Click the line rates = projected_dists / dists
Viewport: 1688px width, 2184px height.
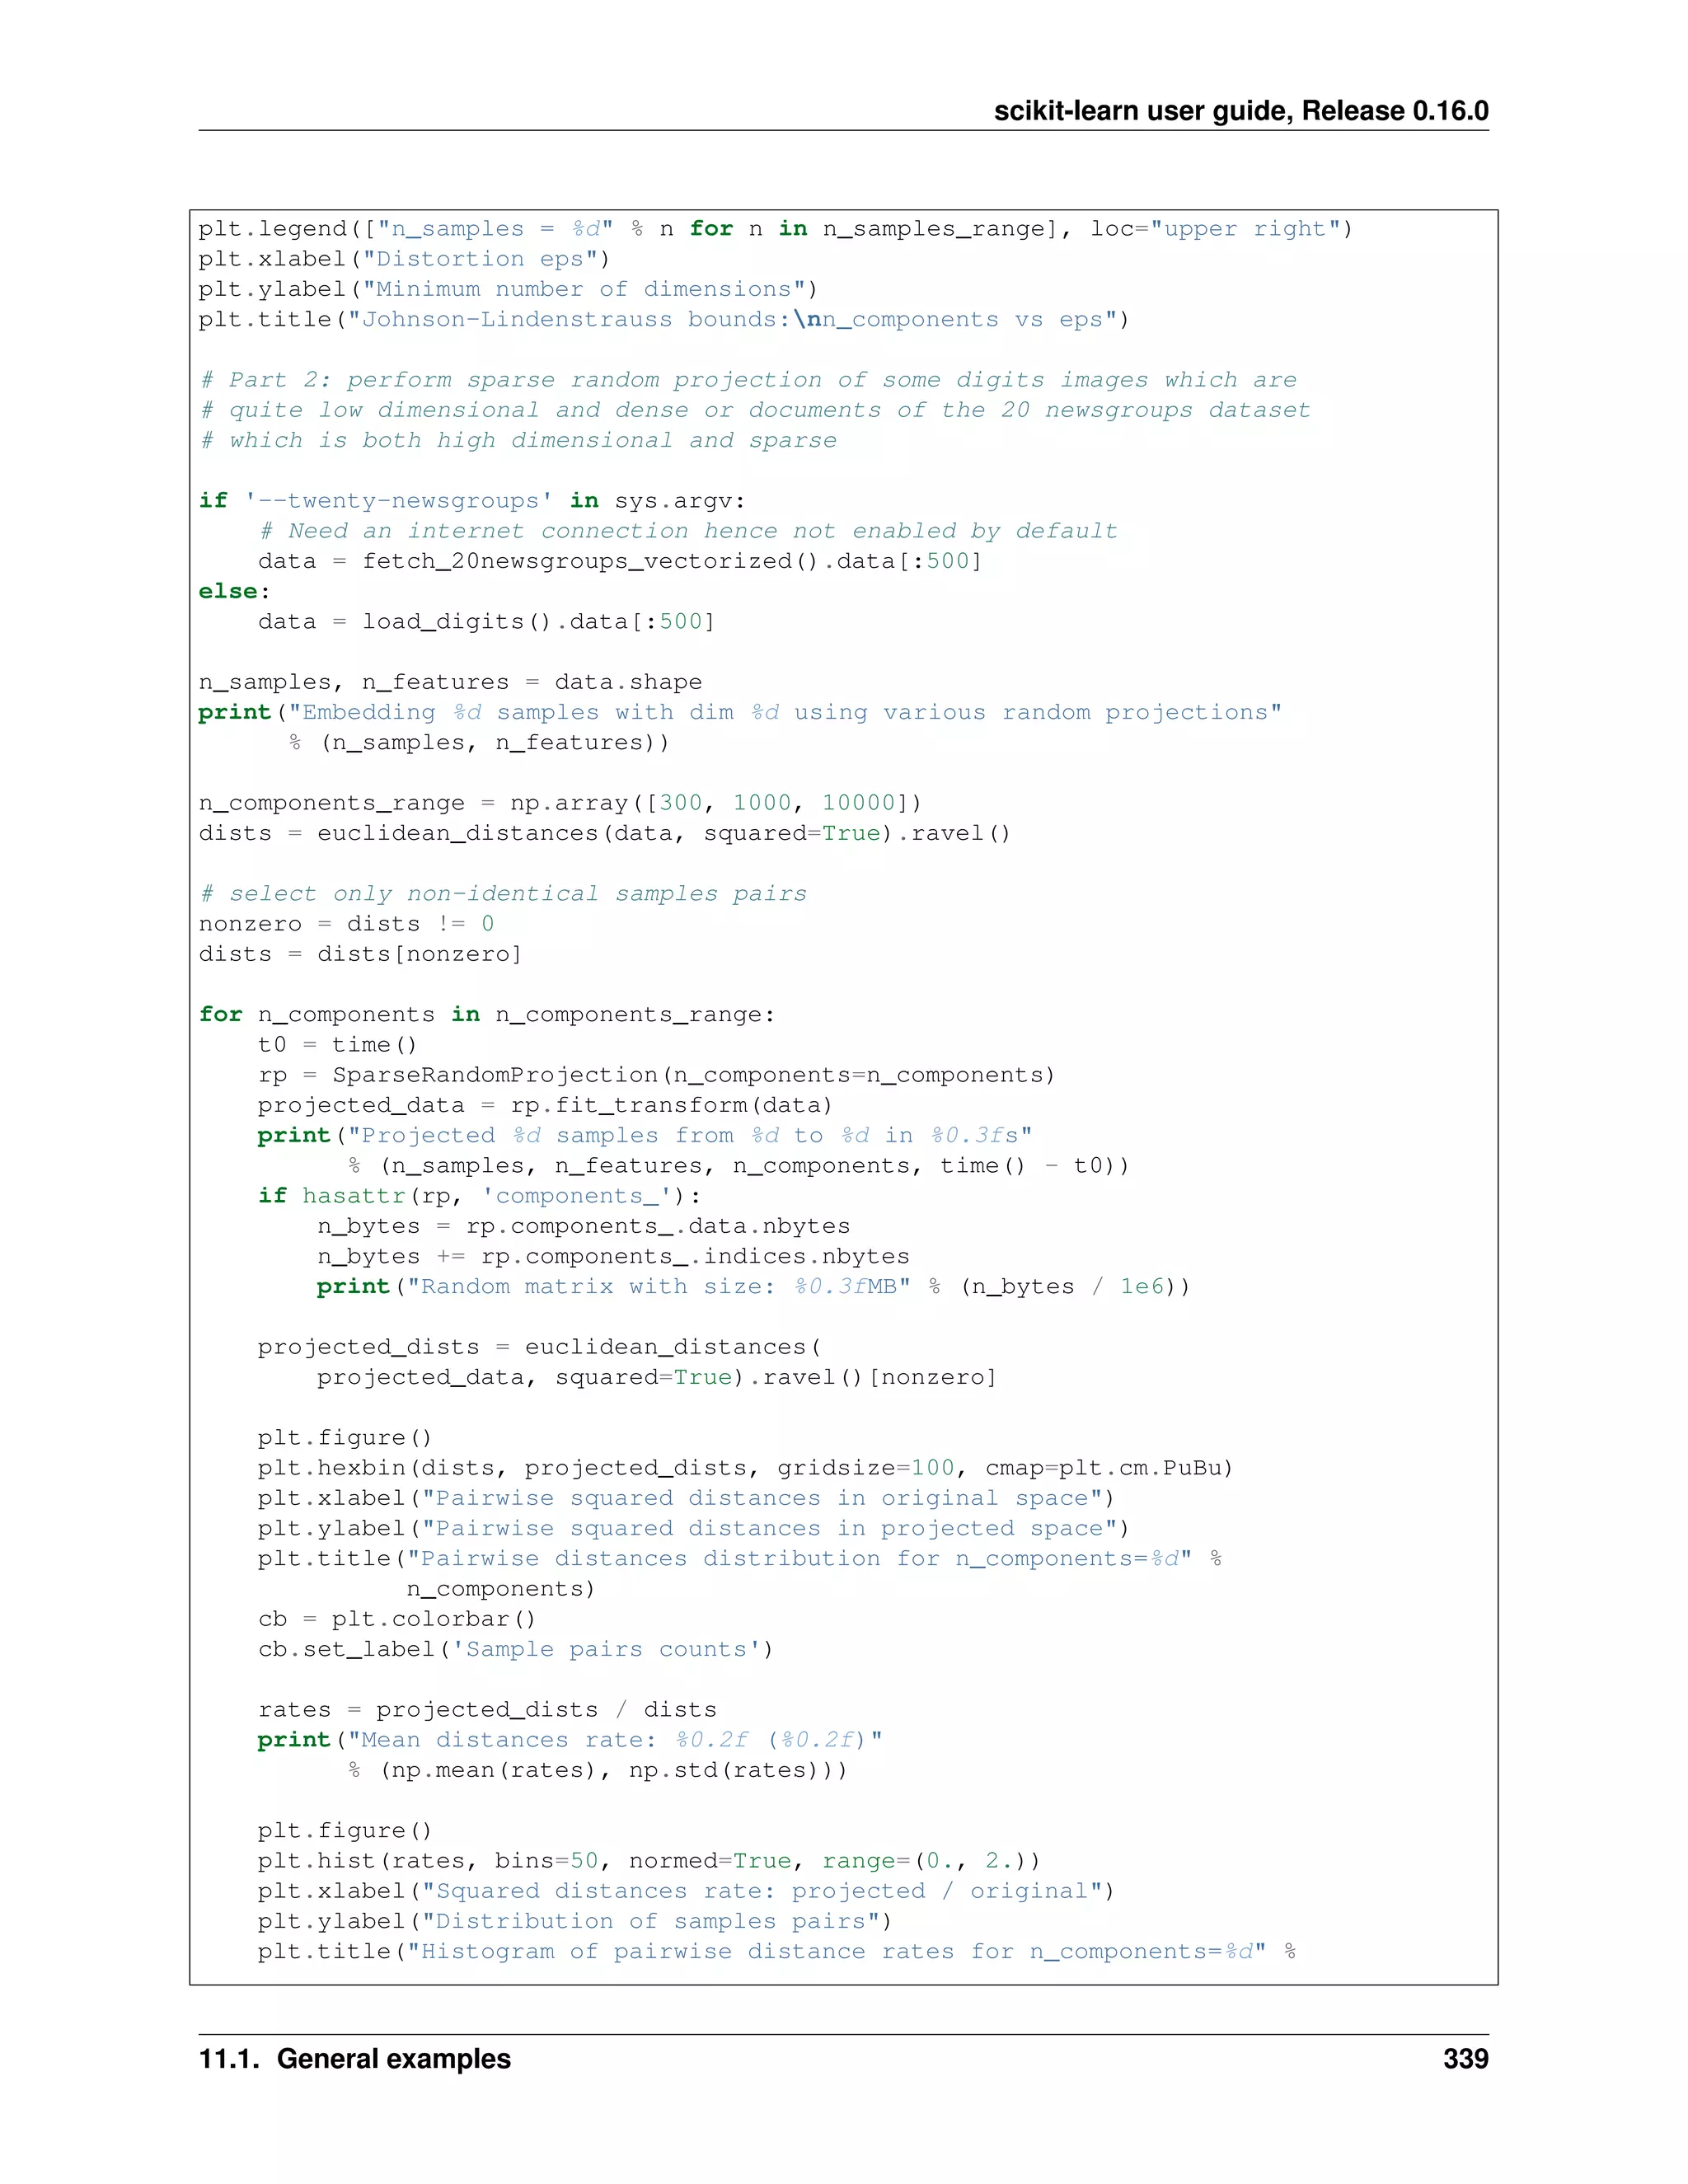(487, 1710)
